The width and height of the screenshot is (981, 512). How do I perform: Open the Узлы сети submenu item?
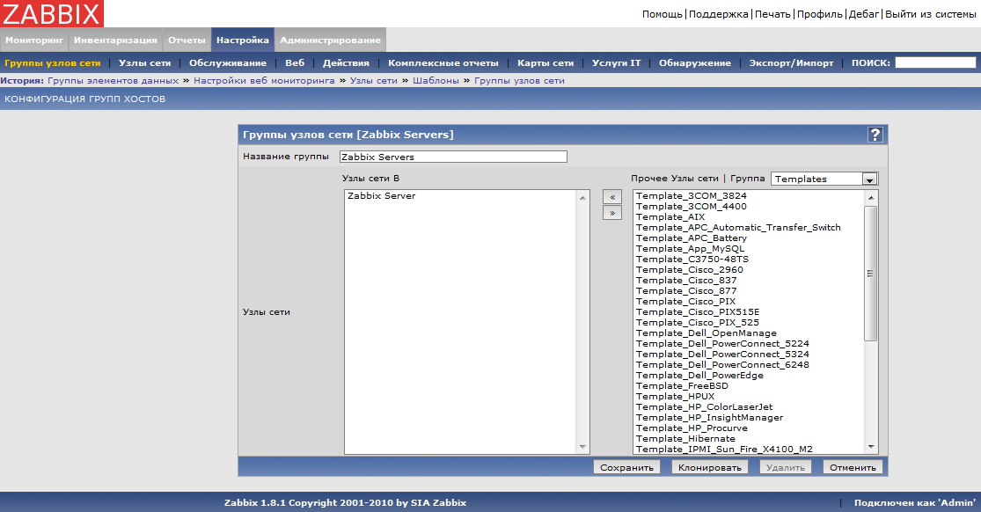tap(144, 63)
